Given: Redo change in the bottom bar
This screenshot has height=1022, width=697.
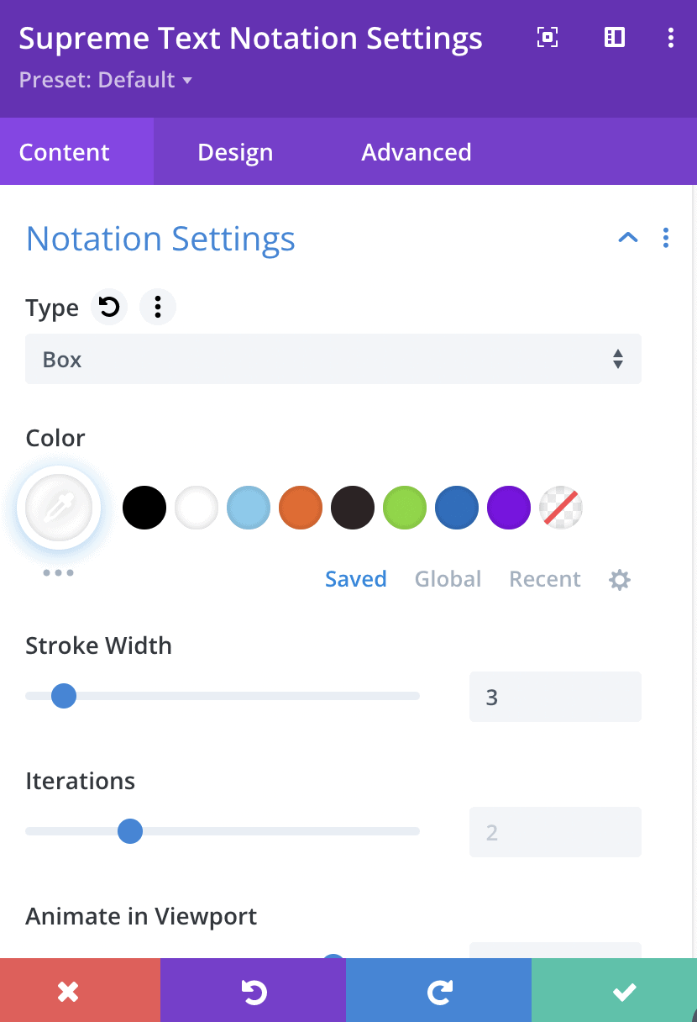Looking at the screenshot, I should pyautogui.click(x=438, y=990).
